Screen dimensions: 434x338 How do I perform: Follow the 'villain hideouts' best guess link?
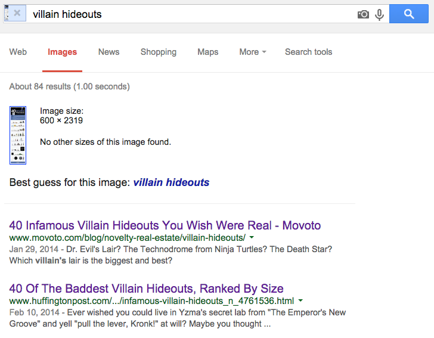[171, 182]
